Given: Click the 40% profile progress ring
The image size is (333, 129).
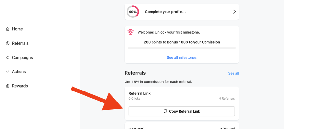Looking at the screenshot, I should [133, 12].
